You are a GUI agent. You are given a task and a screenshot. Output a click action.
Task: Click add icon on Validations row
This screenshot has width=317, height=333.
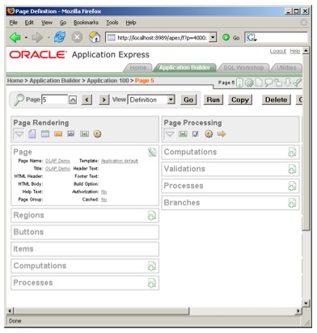292,169
